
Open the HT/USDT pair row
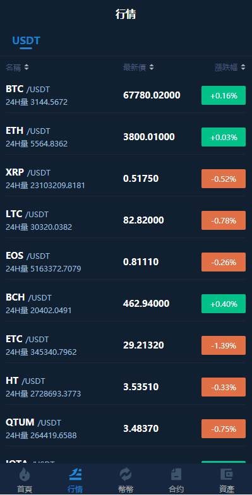coord(126,387)
